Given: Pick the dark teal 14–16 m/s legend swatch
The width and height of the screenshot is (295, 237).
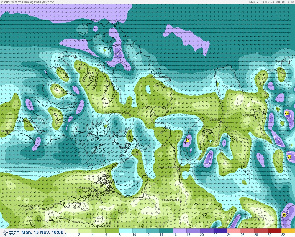Looking at the screenshot, I should point(166,231).
